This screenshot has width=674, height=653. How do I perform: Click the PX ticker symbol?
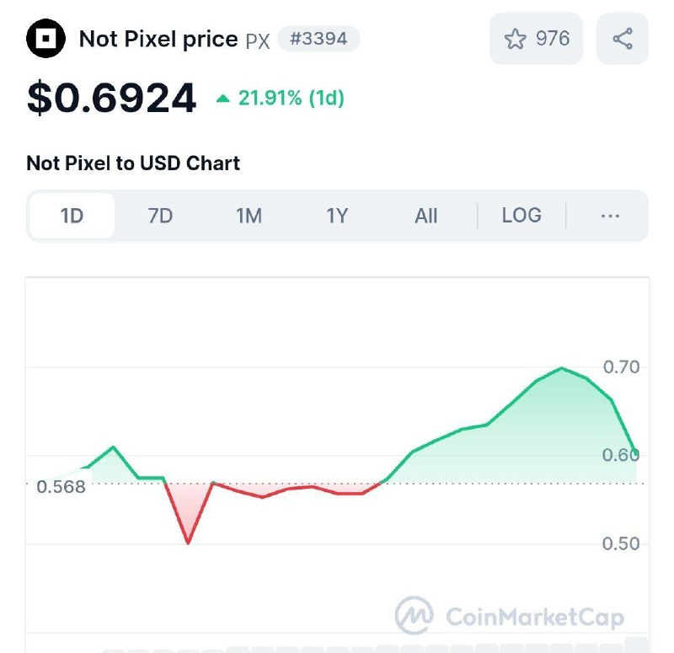coord(258,41)
